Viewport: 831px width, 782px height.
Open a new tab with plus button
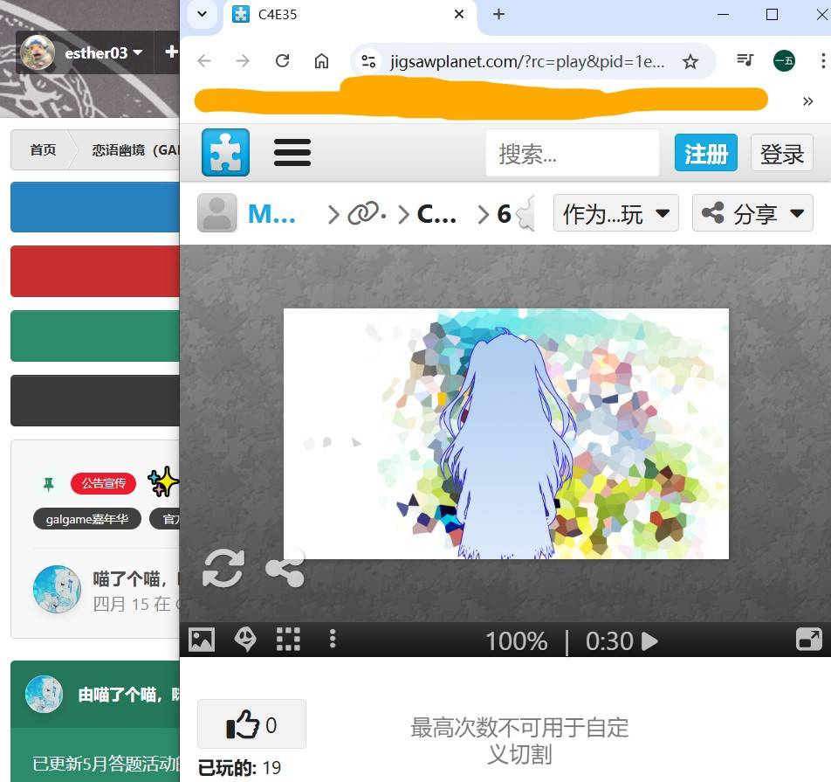tap(498, 14)
